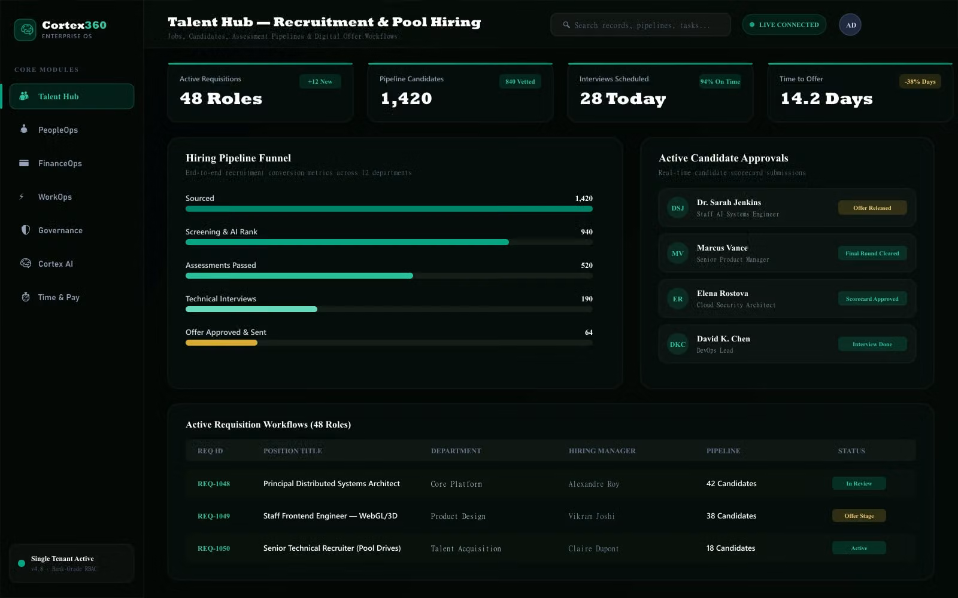Open the Time to Offer 14.2 Days card

pos(860,93)
